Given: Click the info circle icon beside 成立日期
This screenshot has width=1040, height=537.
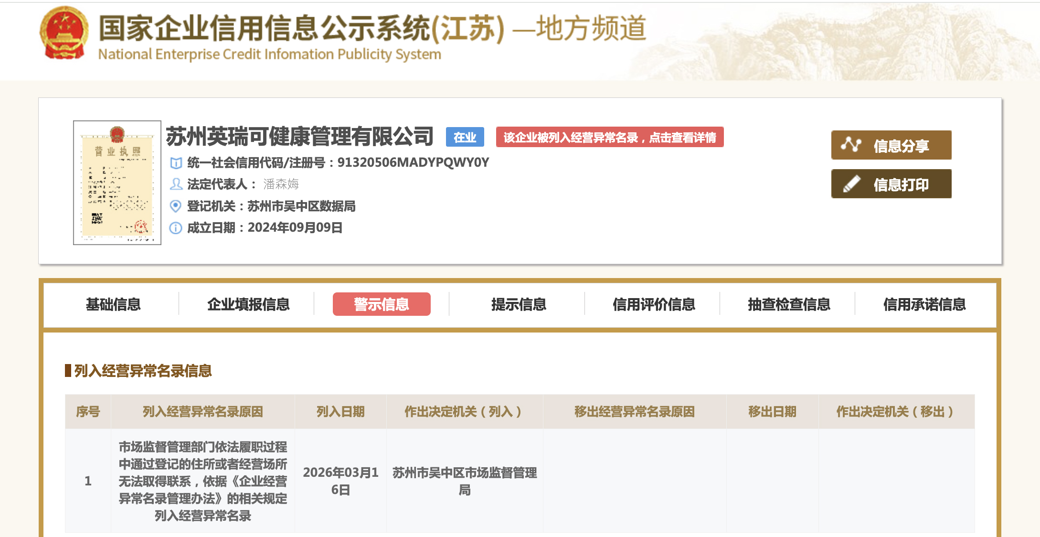Looking at the screenshot, I should (x=176, y=228).
